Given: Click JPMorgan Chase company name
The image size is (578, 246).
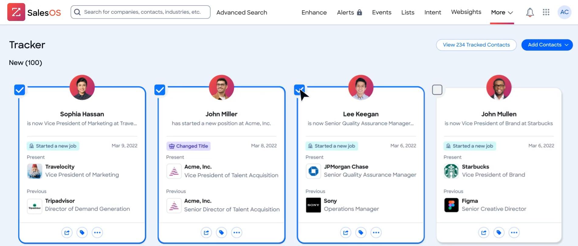Looking at the screenshot, I should click(x=346, y=167).
